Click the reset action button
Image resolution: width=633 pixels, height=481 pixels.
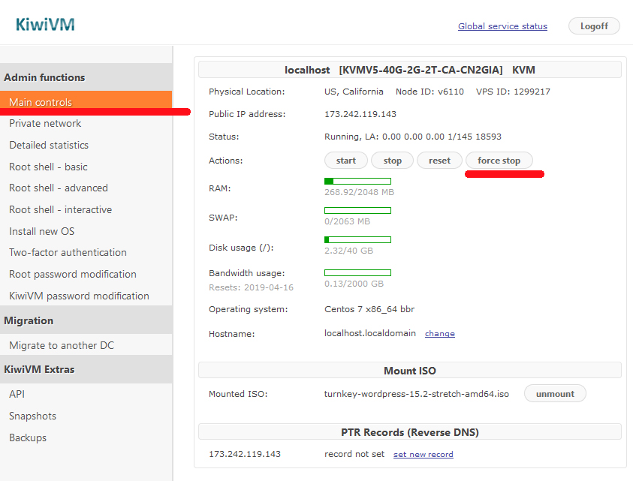click(439, 161)
